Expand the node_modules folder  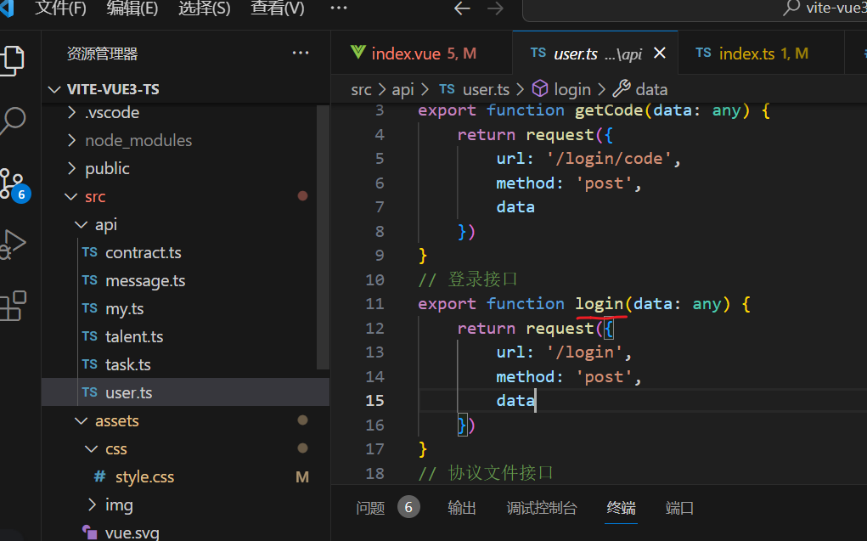point(138,140)
